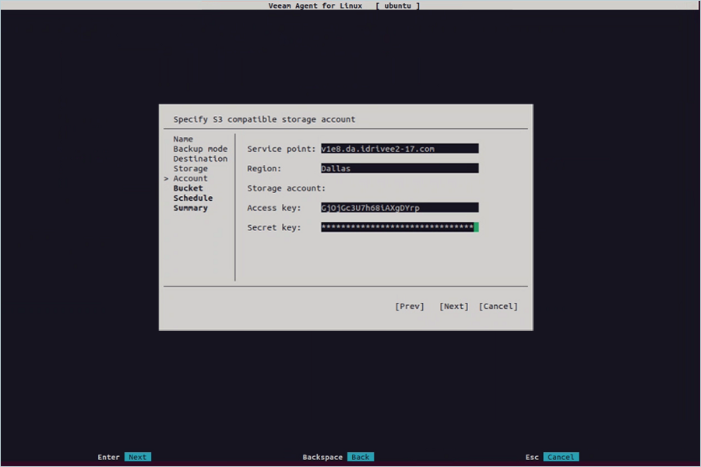Click the bottom bar Cancel hint
This screenshot has height=467, width=701.
(561, 457)
